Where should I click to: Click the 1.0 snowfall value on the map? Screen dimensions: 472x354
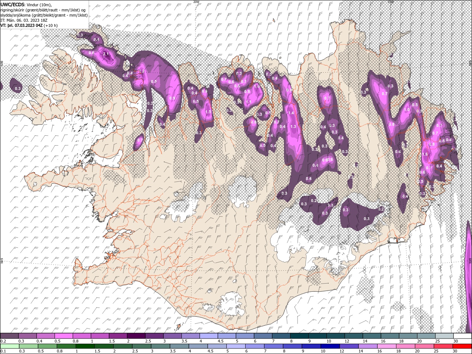[407, 110]
